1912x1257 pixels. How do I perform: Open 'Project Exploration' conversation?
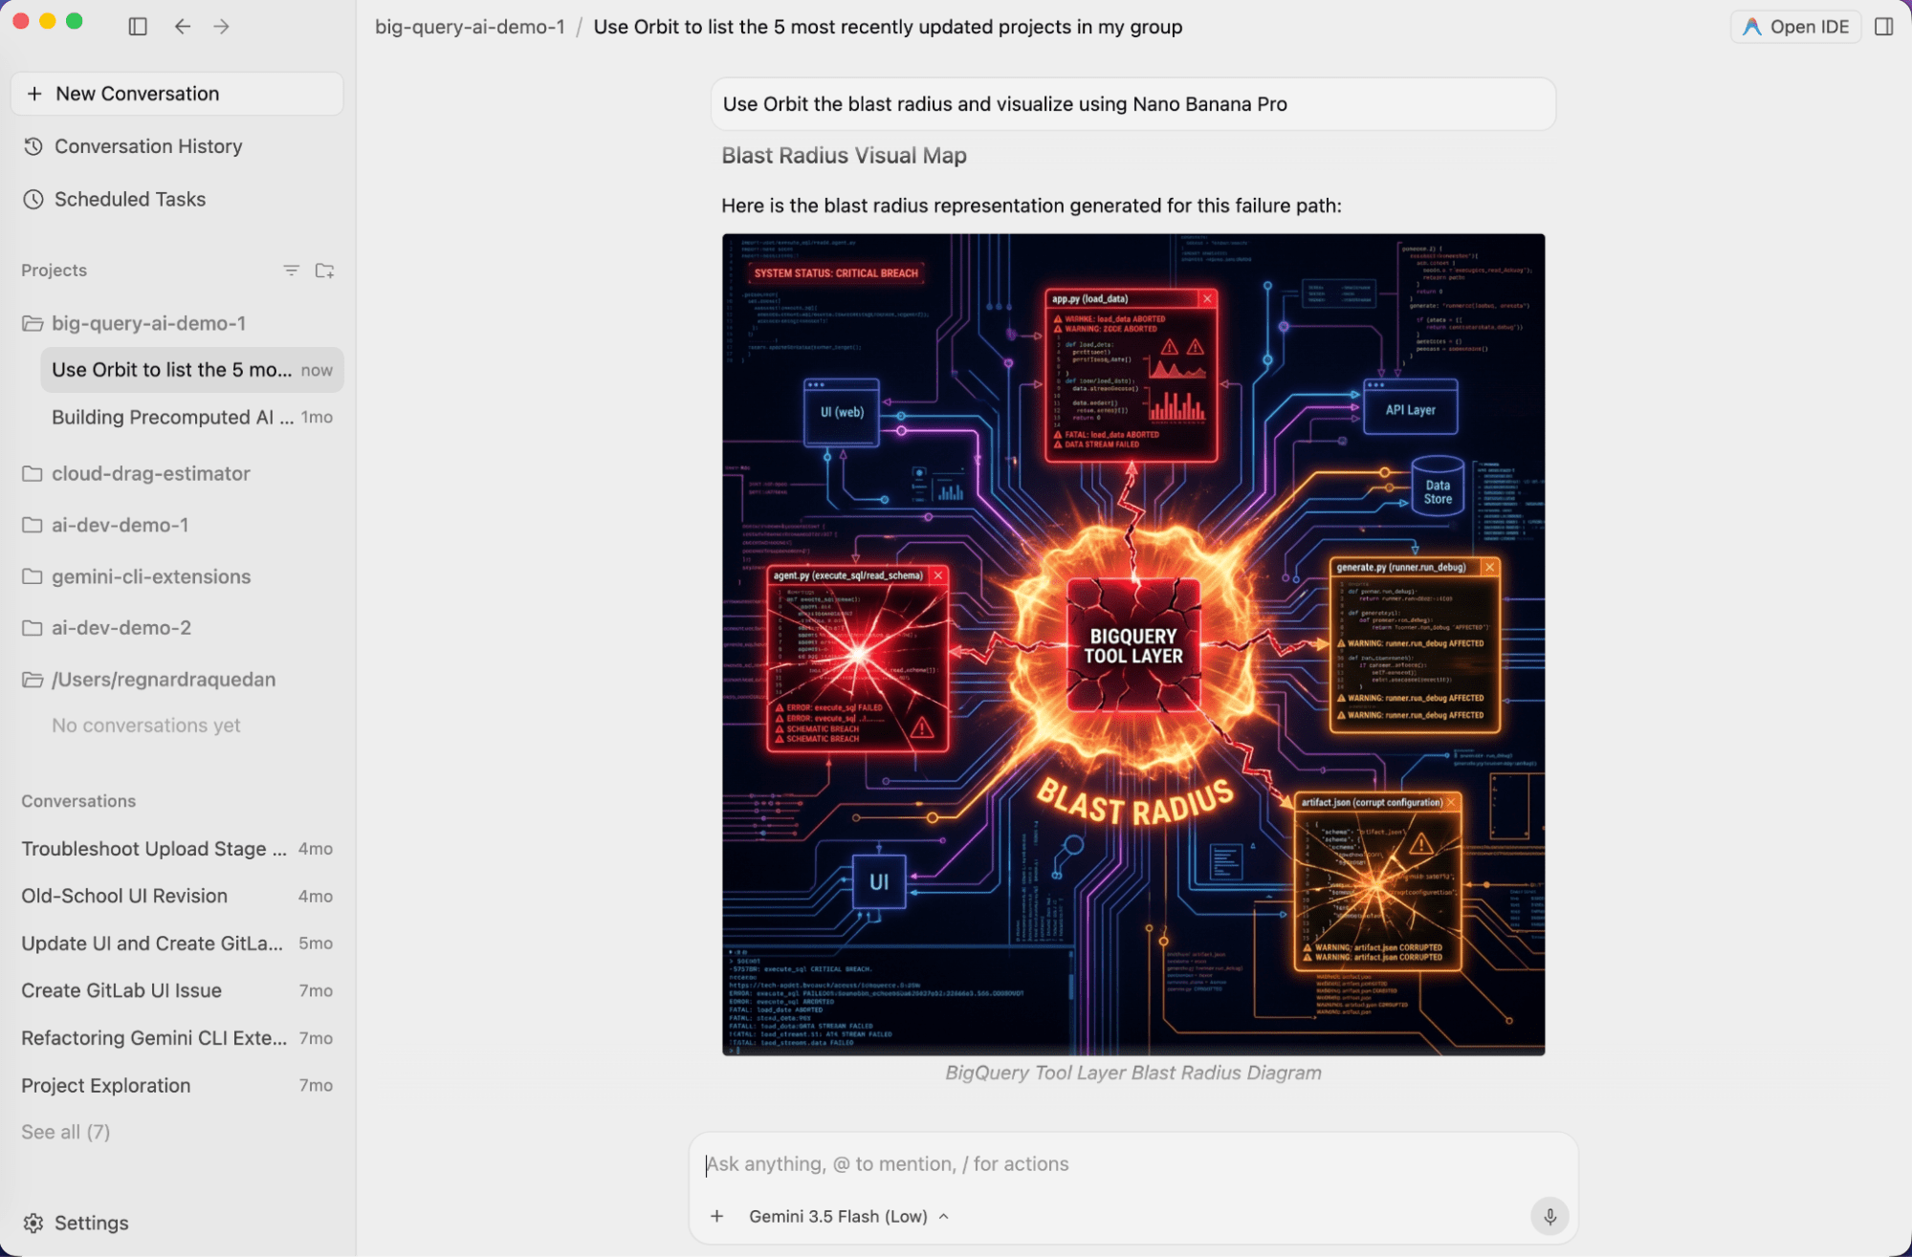177,1085
